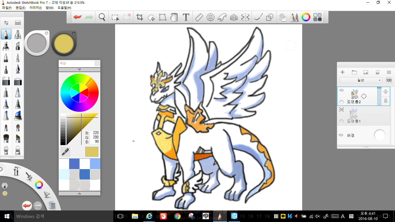Open brush properties sliders icon

6,23
